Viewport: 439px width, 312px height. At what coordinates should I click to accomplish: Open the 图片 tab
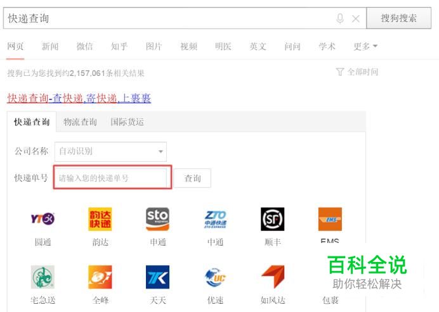coord(154,46)
